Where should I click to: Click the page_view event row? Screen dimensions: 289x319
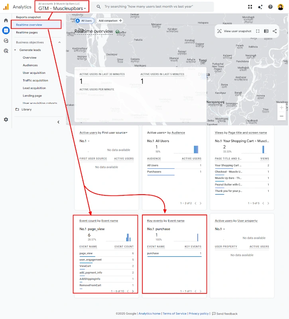pos(106,254)
